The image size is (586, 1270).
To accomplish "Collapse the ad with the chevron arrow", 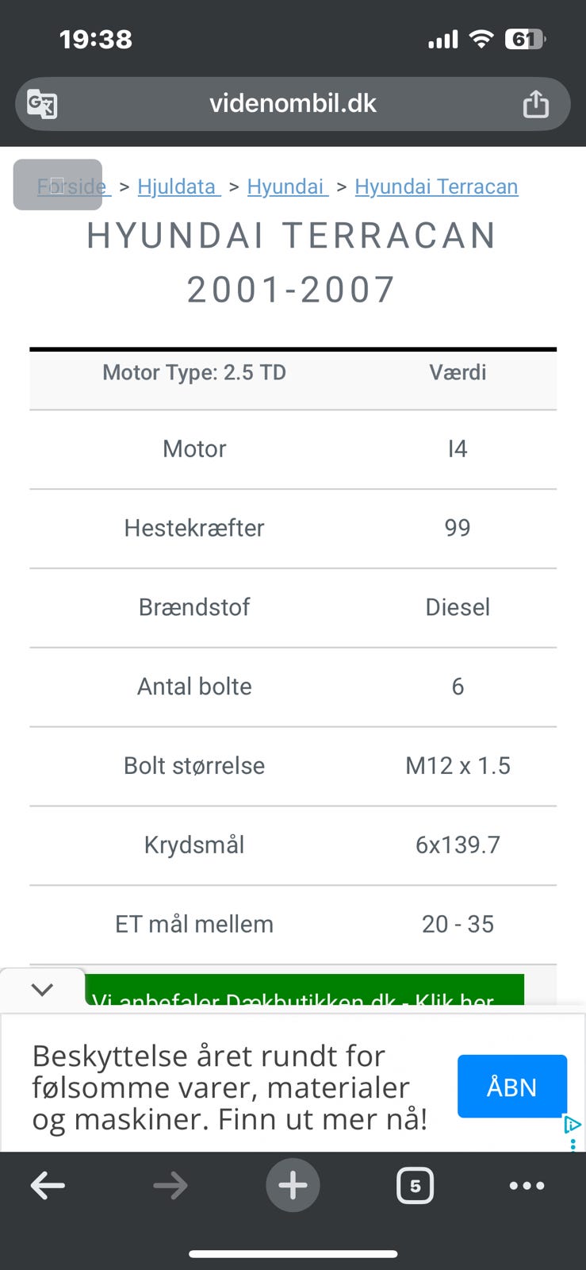I will click(x=42, y=989).
